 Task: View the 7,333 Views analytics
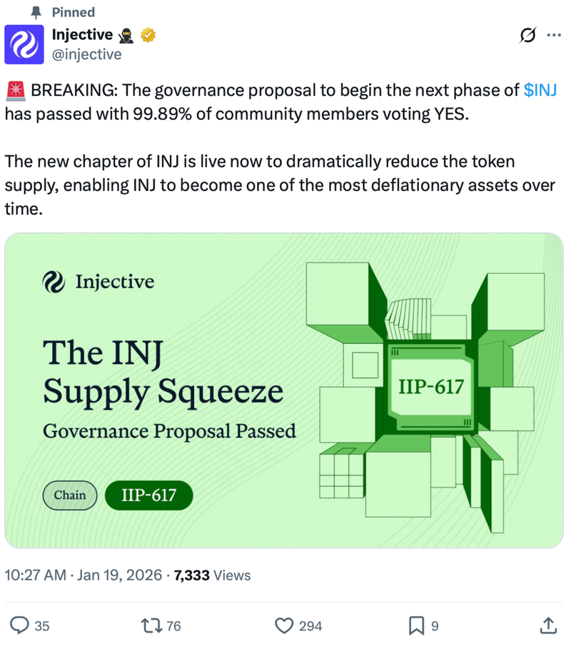212,575
